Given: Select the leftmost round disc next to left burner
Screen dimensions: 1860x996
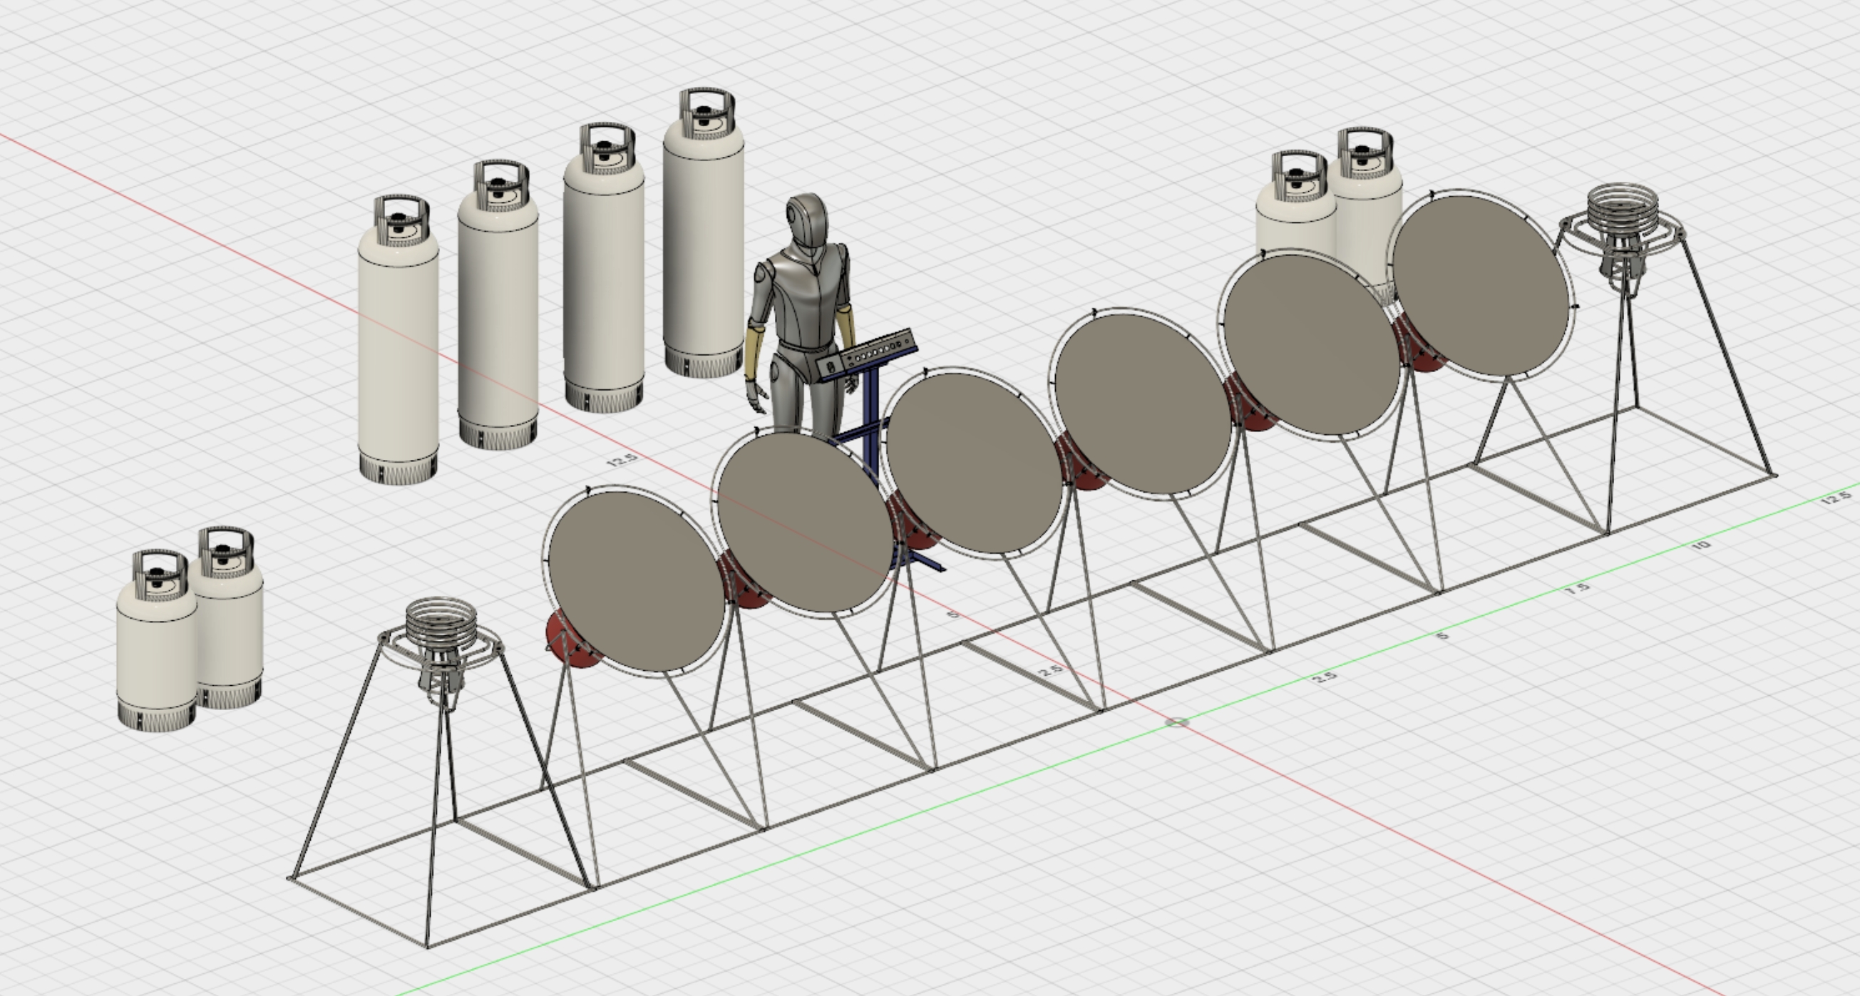Looking at the screenshot, I should point(636,582).
